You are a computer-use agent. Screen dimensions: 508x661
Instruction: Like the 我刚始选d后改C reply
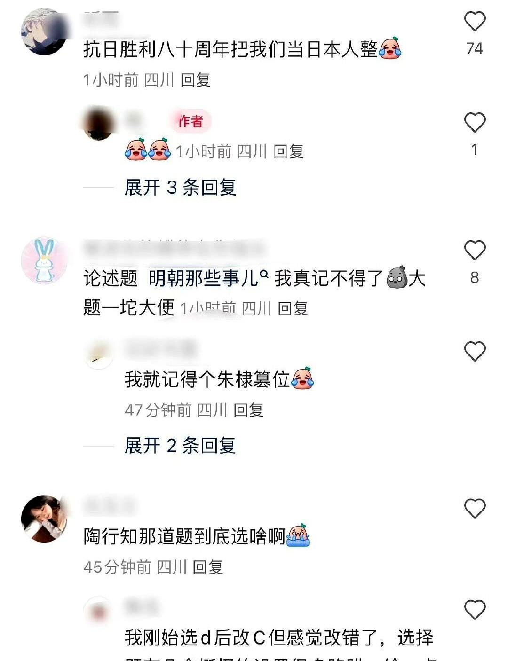click(x=475, y=610)
